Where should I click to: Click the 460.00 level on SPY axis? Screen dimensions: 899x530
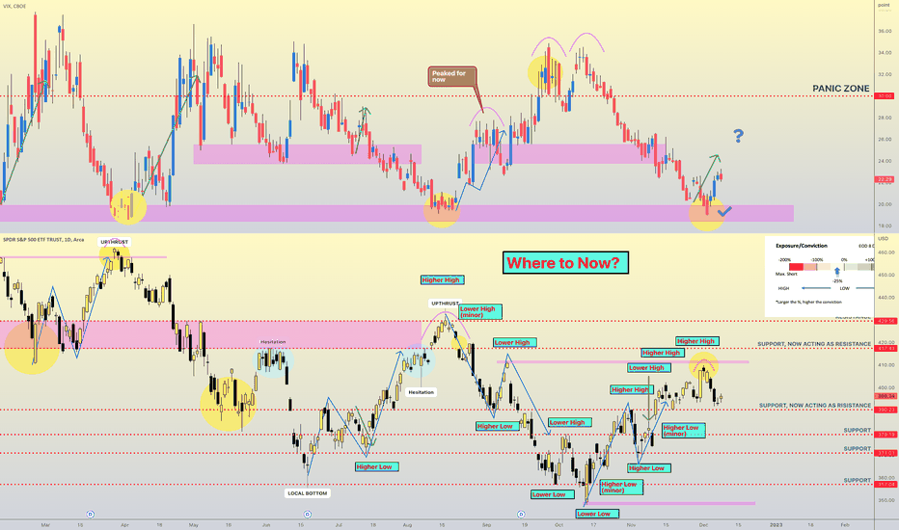pos(885,252)
